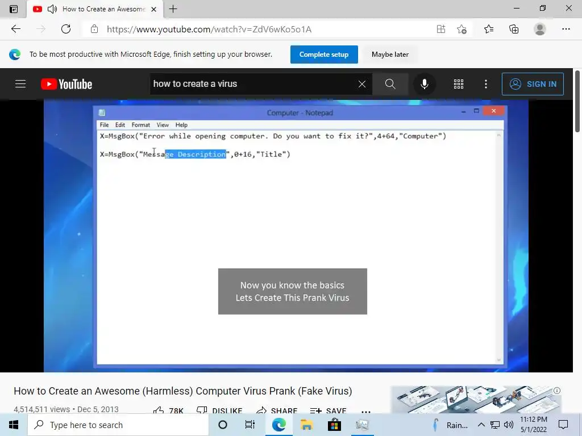Image resolution: width=582 pixels, height=436 pixels.
Task: Go to YouTube home via logo
Action: pos(66,84)
